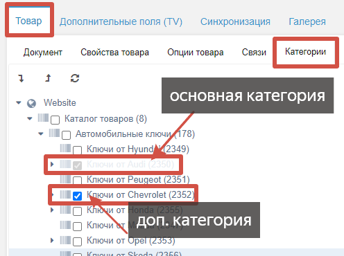Expand the Ключи от Audi node
Screen dimensions: 344x256
pos(52,164)
